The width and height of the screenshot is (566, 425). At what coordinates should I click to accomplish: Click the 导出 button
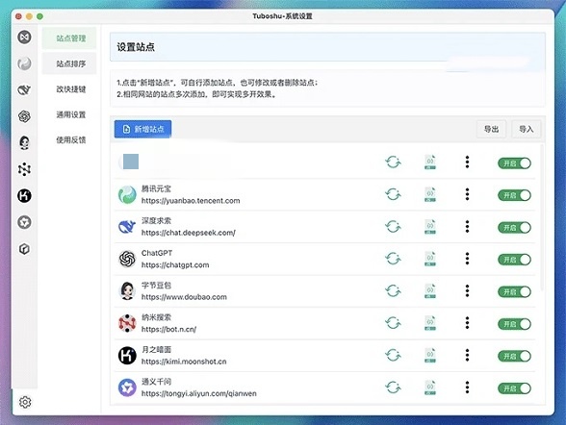click(x=491, y=129)
